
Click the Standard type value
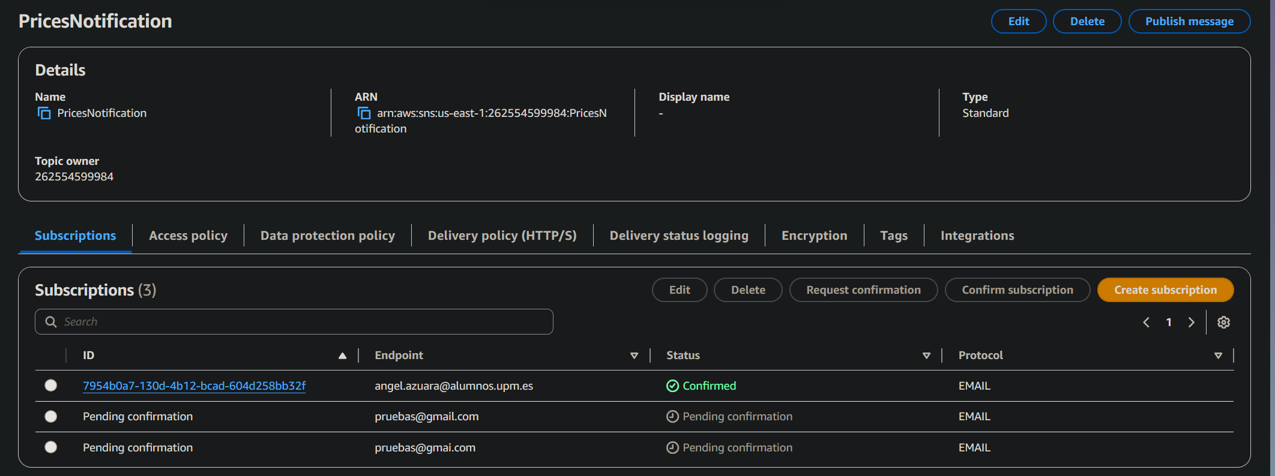point(986,113)
